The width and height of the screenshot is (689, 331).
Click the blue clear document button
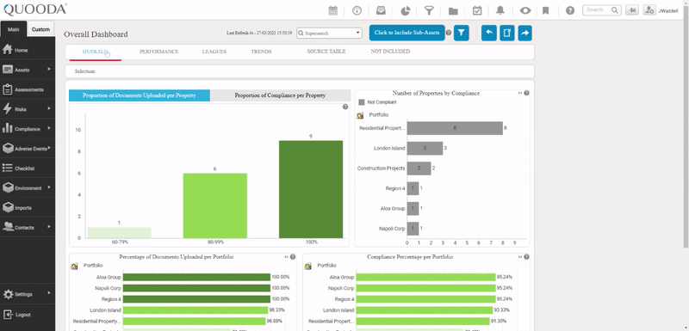tap(507, 33)
